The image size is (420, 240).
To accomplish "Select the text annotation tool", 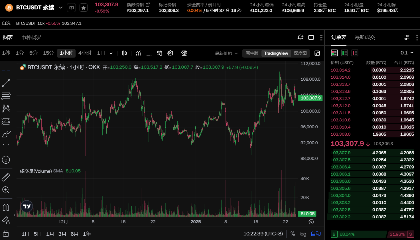I will pos(6,147).
